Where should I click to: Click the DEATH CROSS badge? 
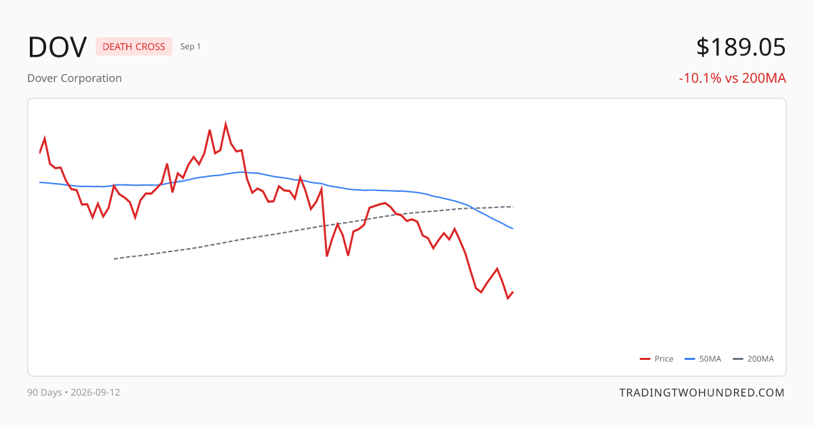(x=134, y=47)
